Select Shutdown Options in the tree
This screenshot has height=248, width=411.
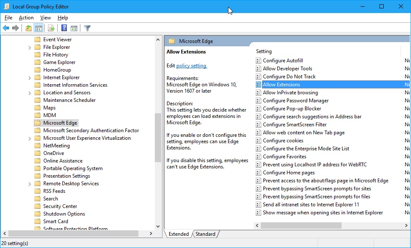(64, 214)
